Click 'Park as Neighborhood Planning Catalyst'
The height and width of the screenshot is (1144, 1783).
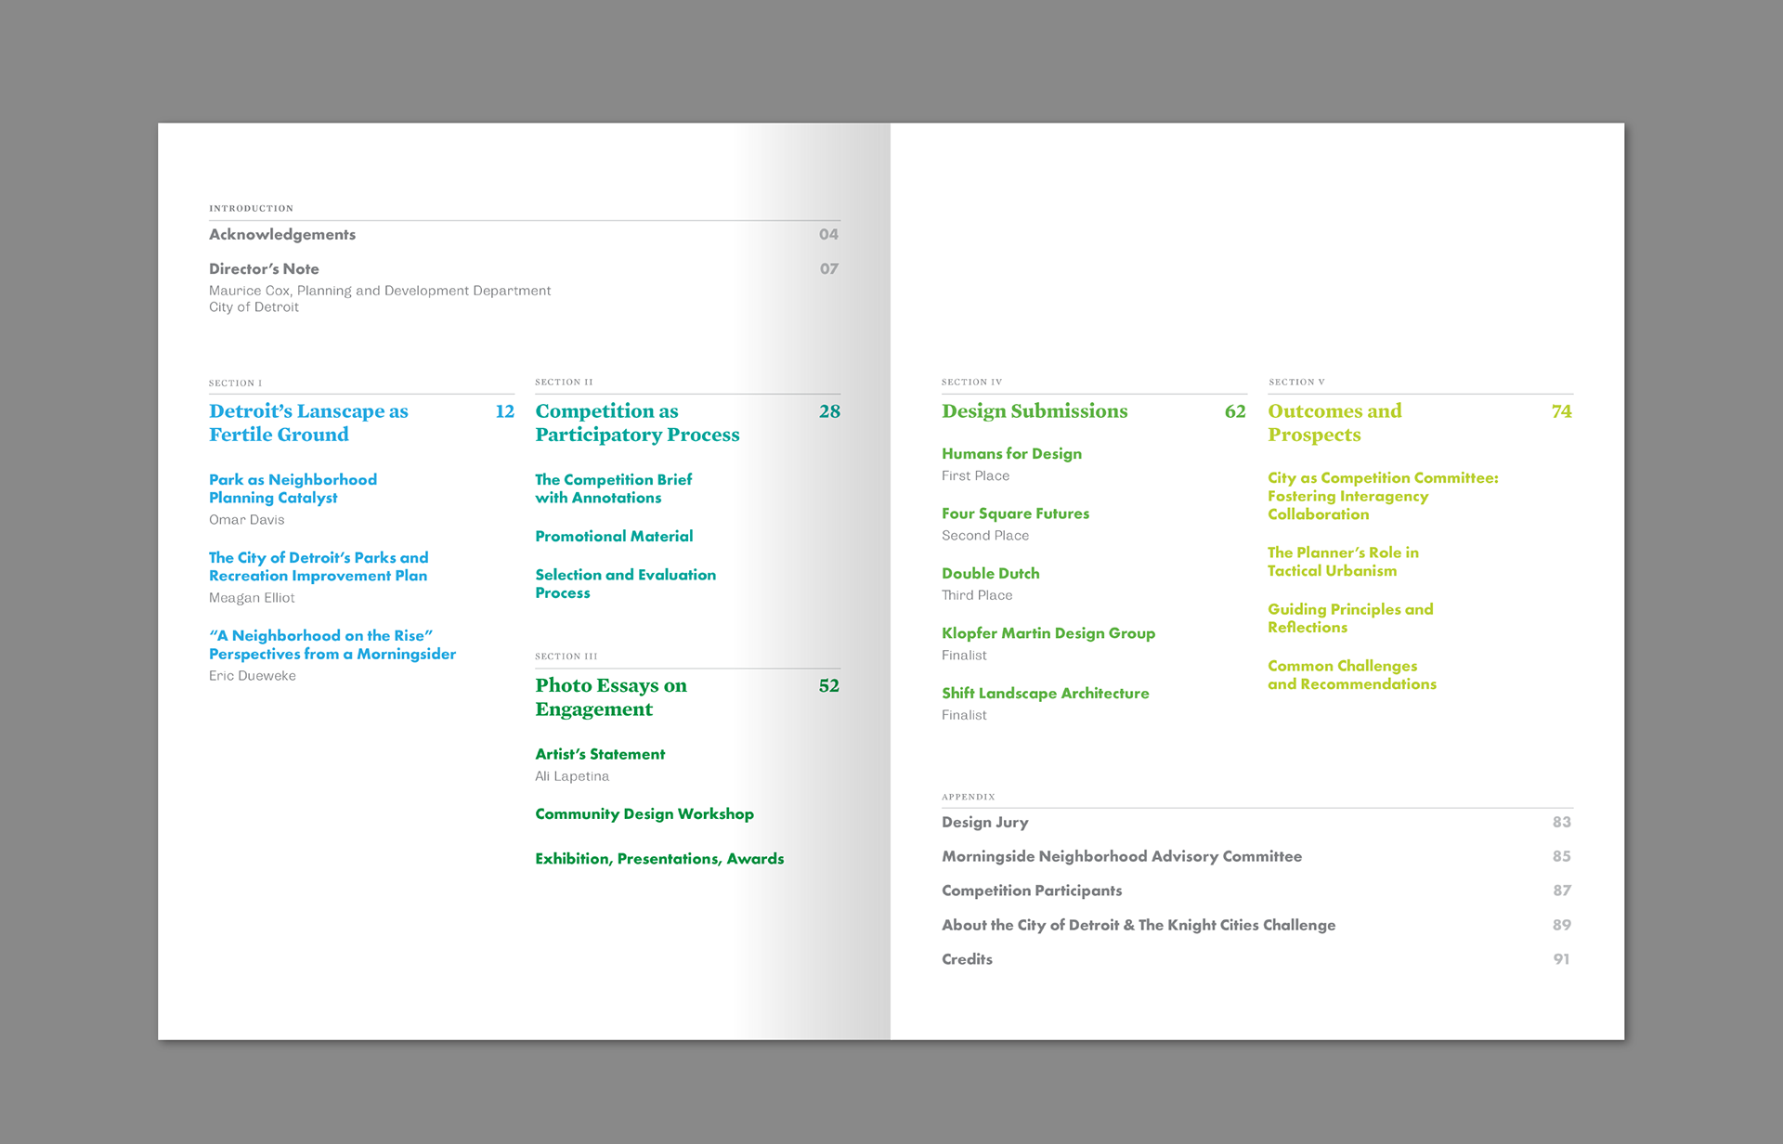tap(293, 488)
